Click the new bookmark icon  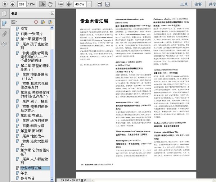[x=43, y=22]
